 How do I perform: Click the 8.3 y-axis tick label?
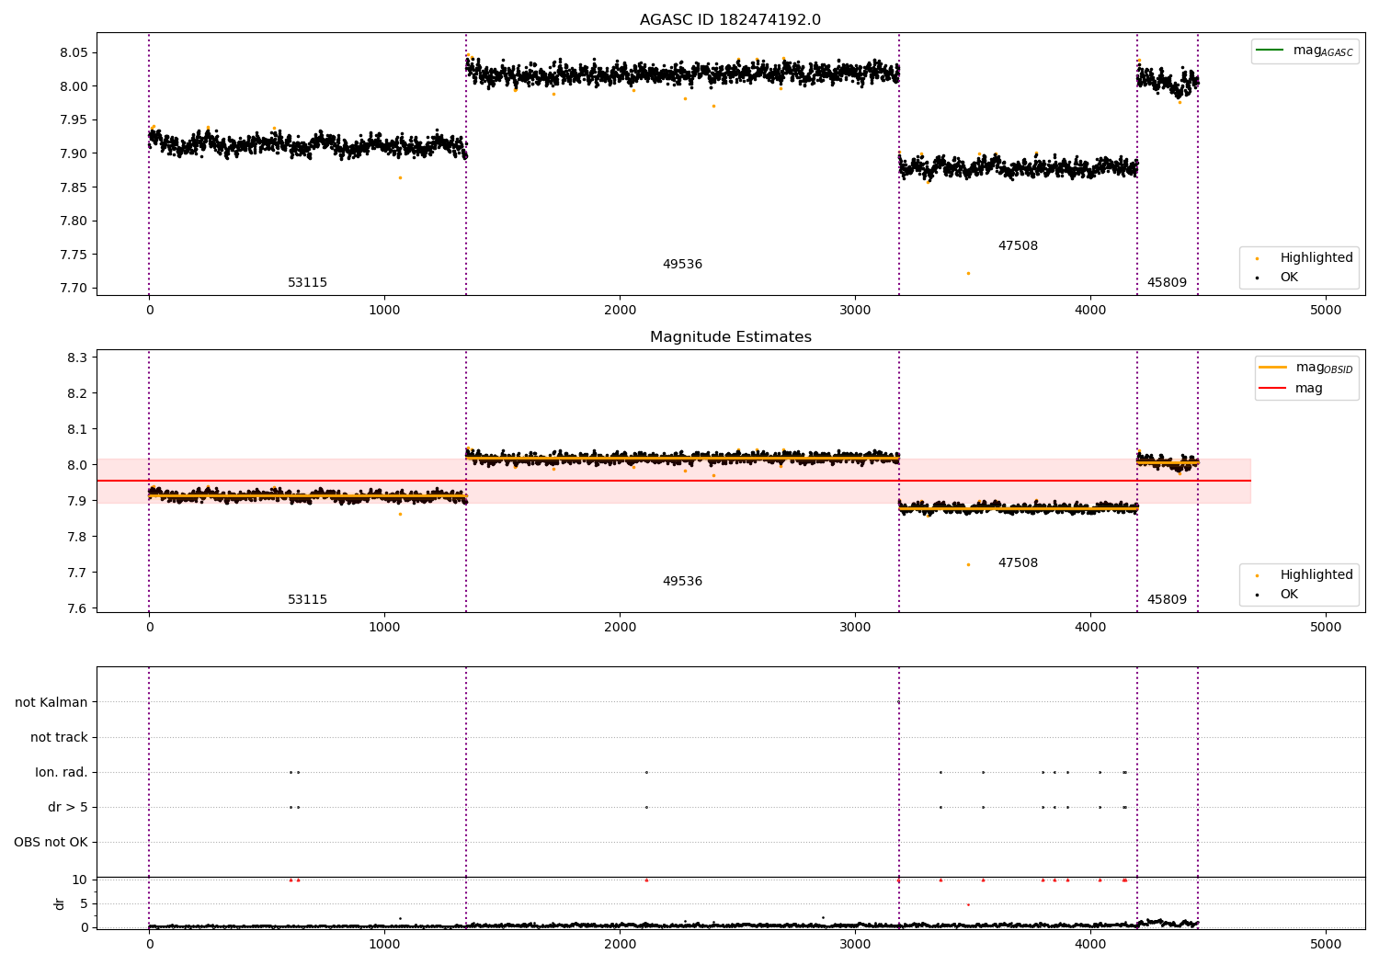pos(78,358)
